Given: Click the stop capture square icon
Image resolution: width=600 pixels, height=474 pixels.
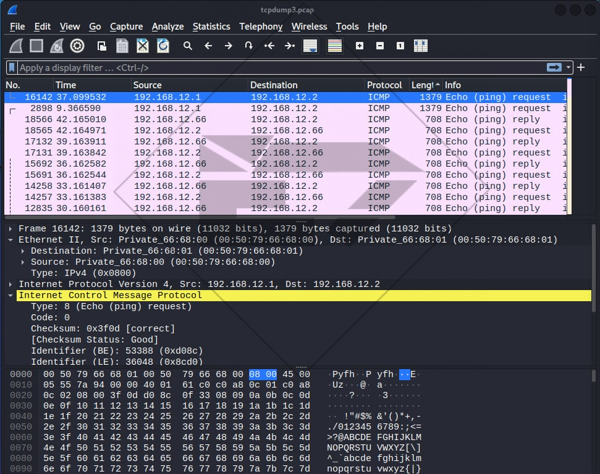Looking at the screenshot, I should pos(36,46).
